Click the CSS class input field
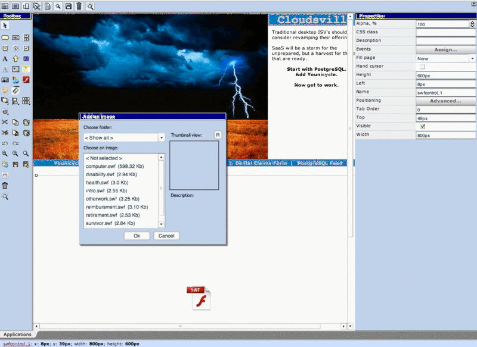 445,32
